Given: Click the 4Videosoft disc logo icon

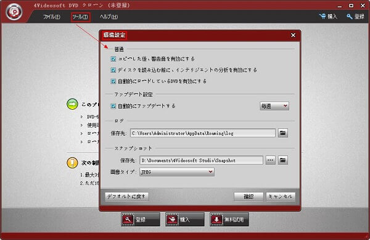Looking at the screenshot, I should [x=14, y=12].
